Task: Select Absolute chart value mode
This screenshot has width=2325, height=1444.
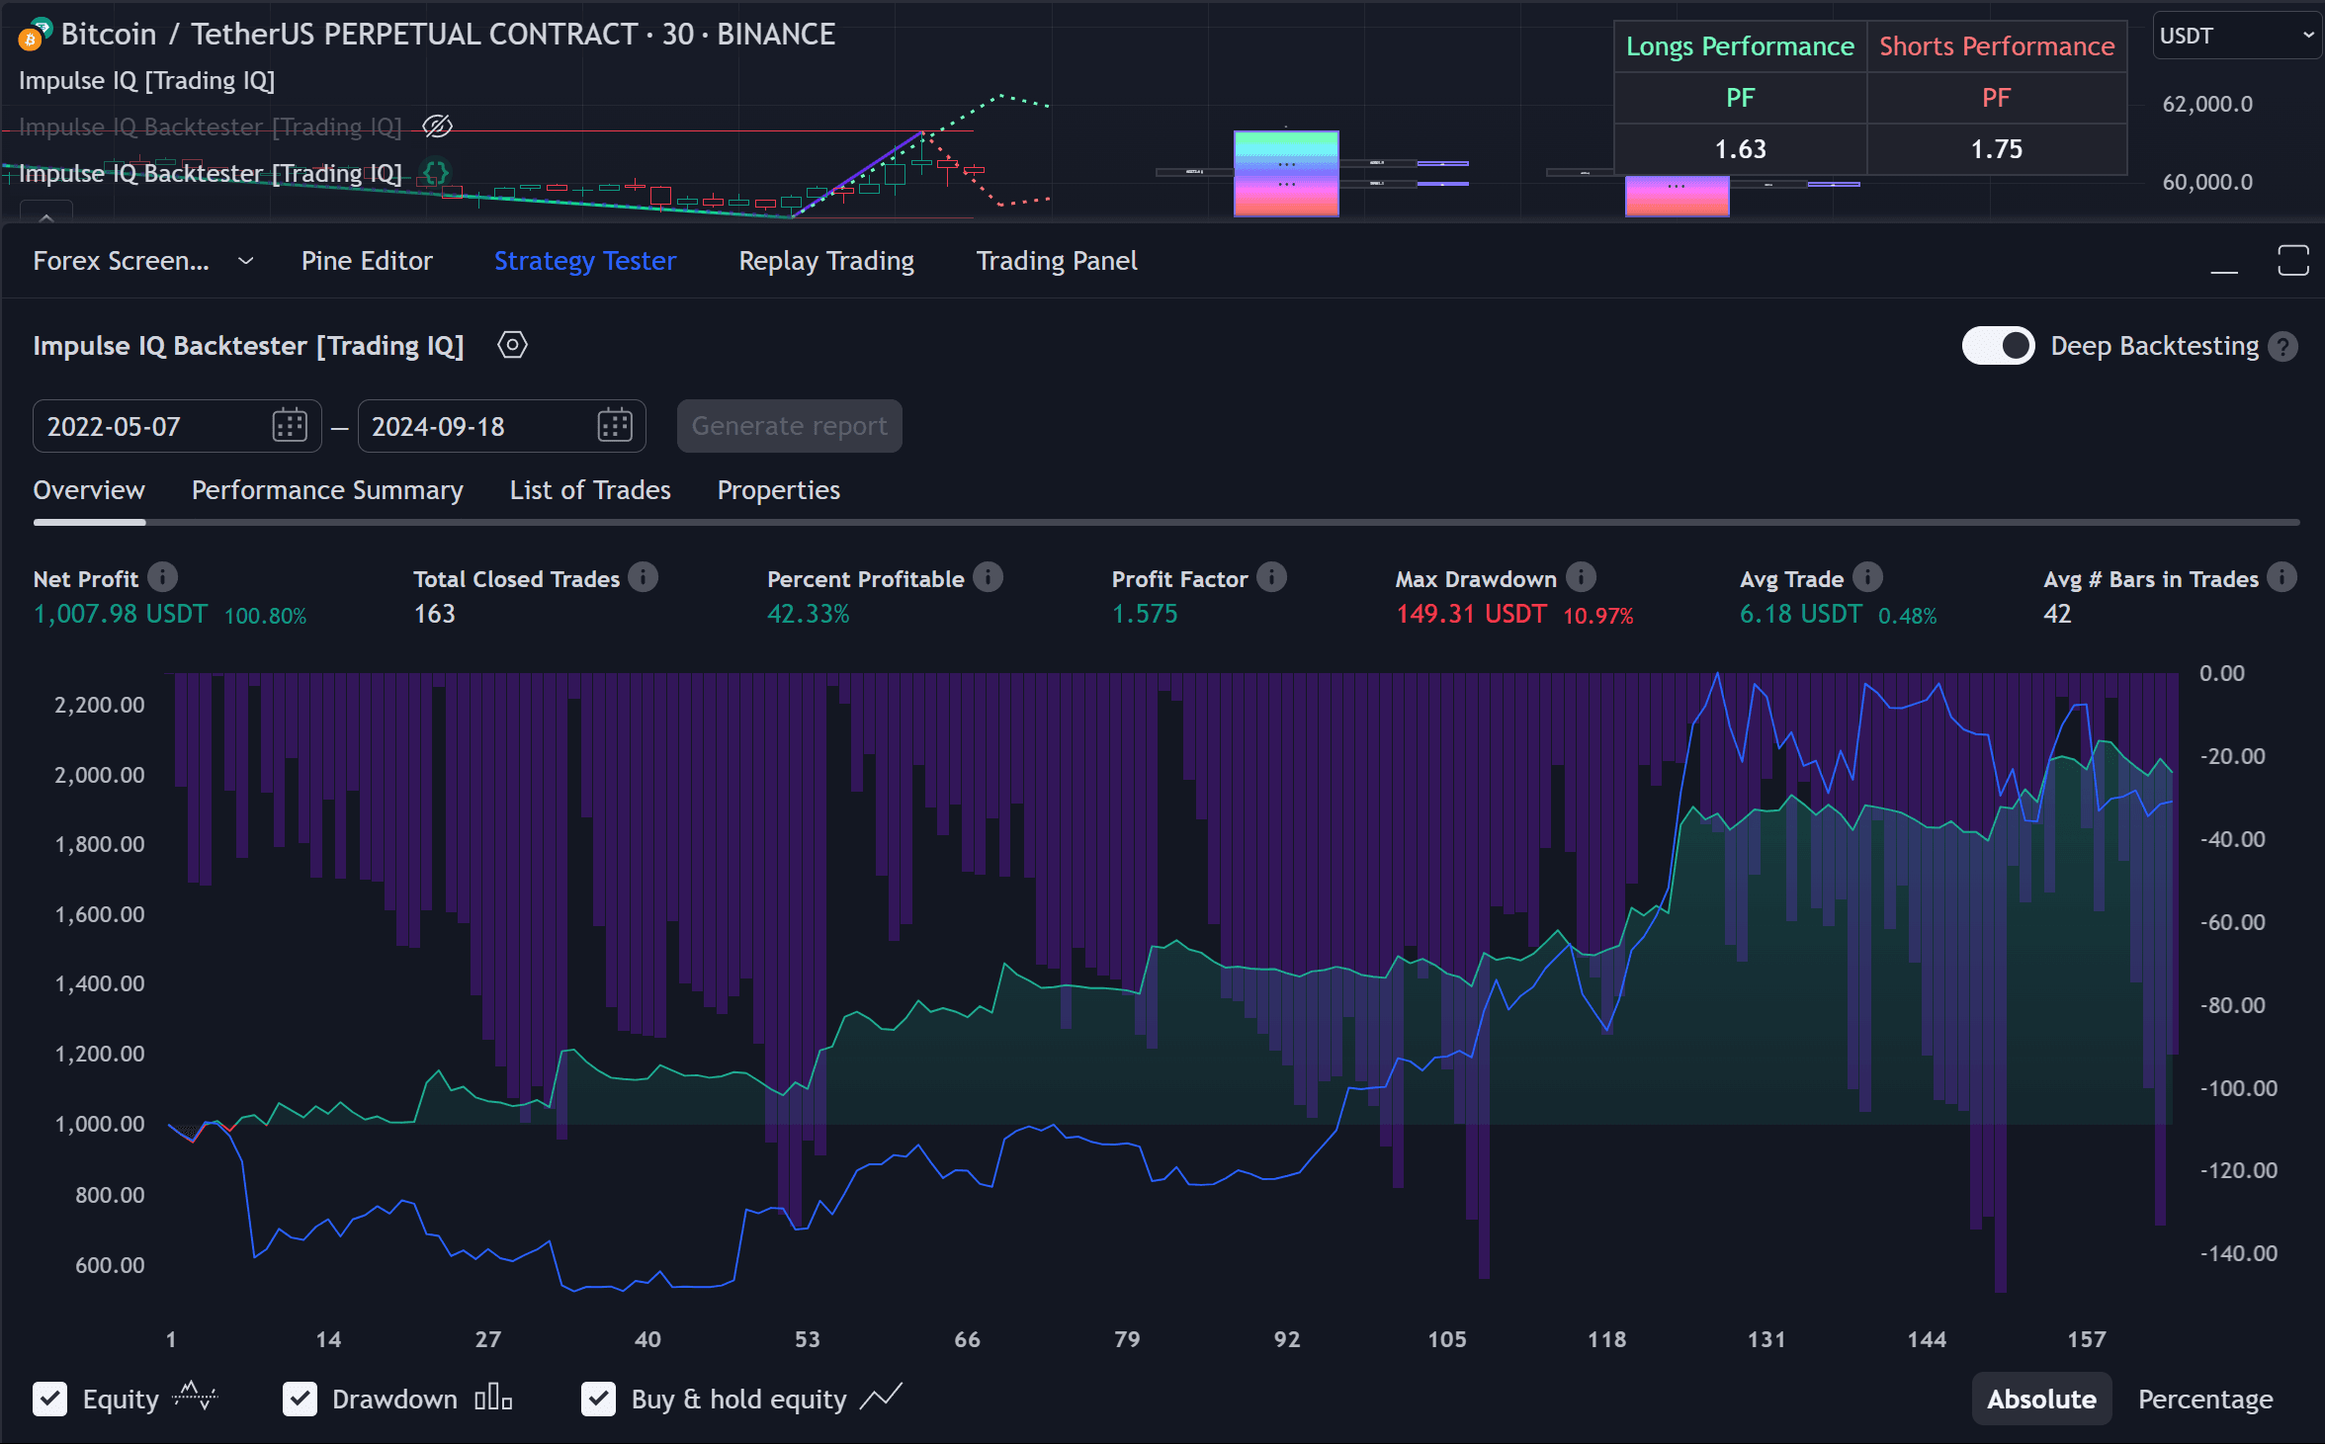Action: pyautogui.click(x=2041, y=1399)
